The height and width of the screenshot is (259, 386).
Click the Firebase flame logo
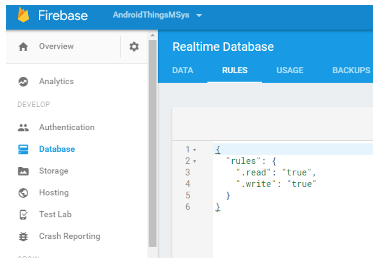coord(23,15)
